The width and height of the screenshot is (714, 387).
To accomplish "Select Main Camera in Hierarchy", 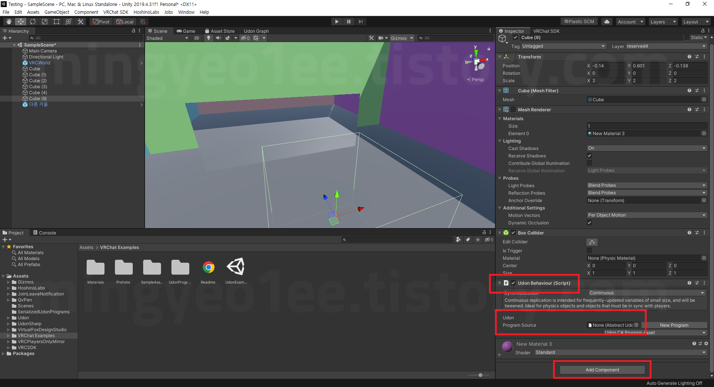I will pos(43,51).
